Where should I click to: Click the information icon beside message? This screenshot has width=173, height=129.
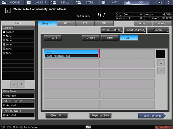point(8,10)
